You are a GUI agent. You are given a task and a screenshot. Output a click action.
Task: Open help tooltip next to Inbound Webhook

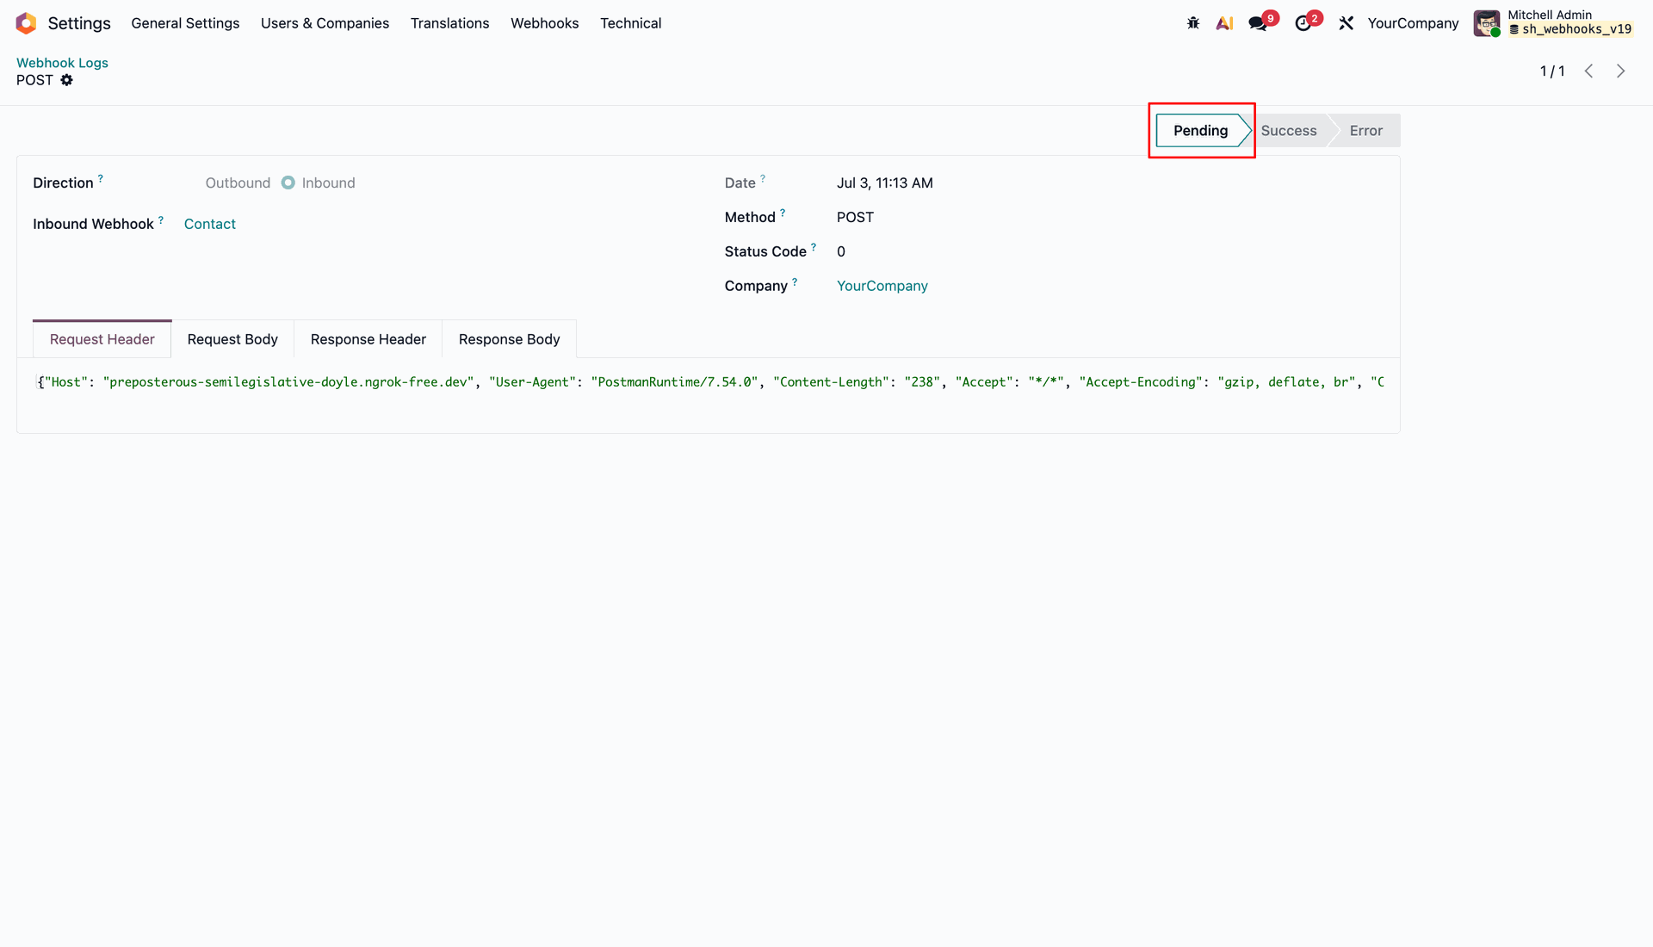click(x=161, y=220)
